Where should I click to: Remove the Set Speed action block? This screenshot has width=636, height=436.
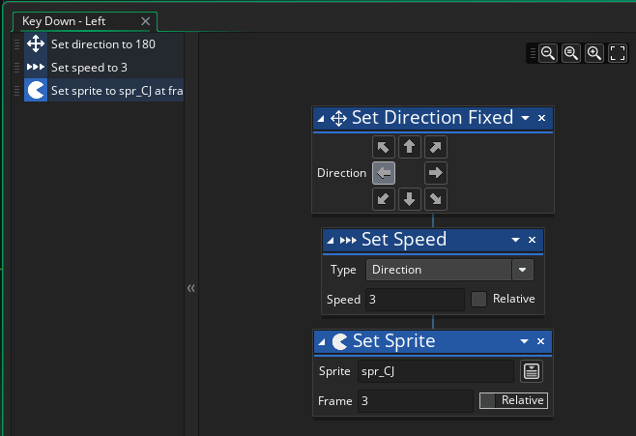(532, 240)
